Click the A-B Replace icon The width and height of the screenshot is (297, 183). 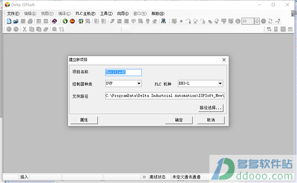62,29
